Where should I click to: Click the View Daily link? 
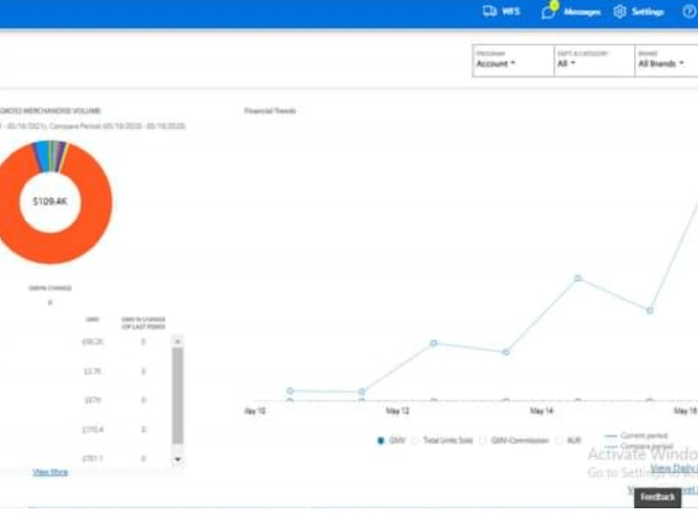[x=674, y=468]
